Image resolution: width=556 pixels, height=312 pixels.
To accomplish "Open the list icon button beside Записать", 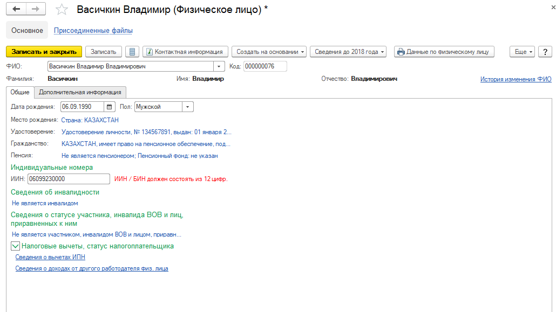I will coord(132,52).
